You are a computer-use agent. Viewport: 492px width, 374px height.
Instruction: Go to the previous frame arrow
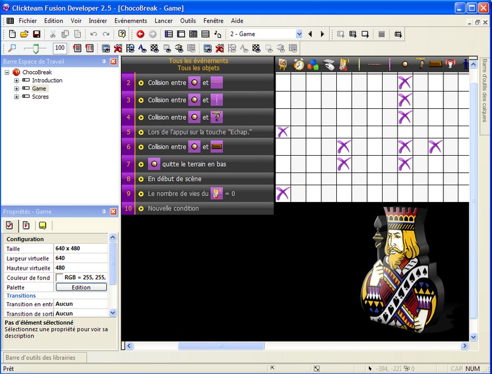coord(310,34)
